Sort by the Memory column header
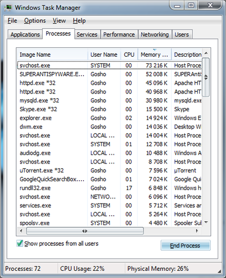The image size is (226, 278). tap(154, 54)
